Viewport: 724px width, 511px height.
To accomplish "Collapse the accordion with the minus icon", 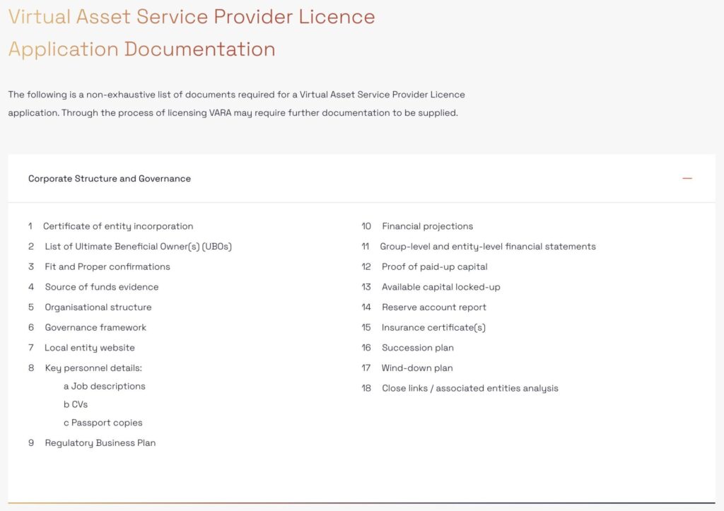I will coord(687,179).
